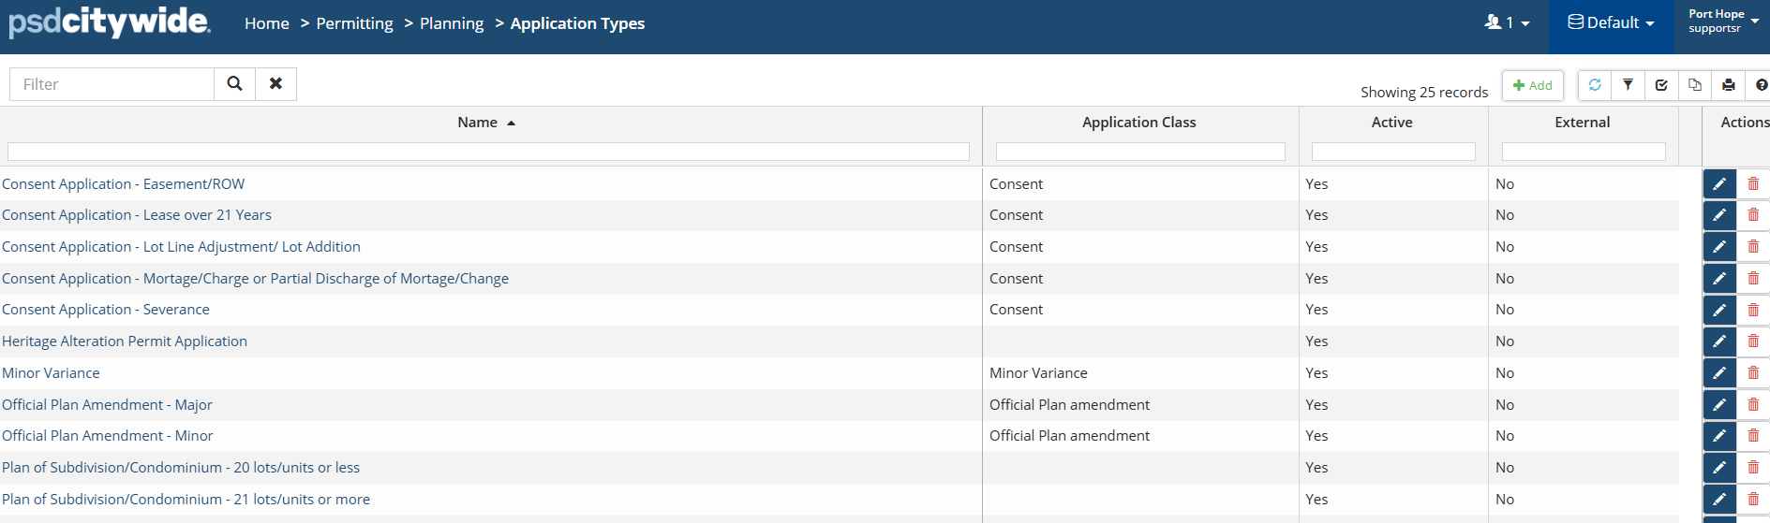Toggle the select-all checkmark toolbar button

pyautogui.click(x=1661, y=85)
